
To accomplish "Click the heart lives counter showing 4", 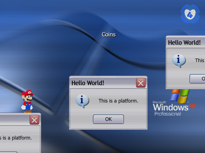I will (x=190, y=14).
